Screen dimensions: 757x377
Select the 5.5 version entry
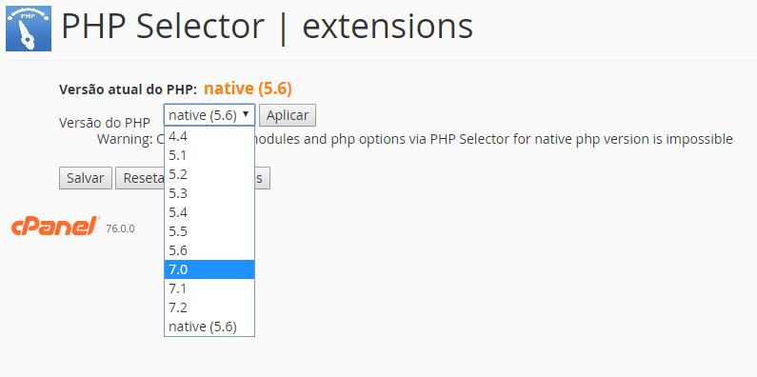(x=209, y=231)
